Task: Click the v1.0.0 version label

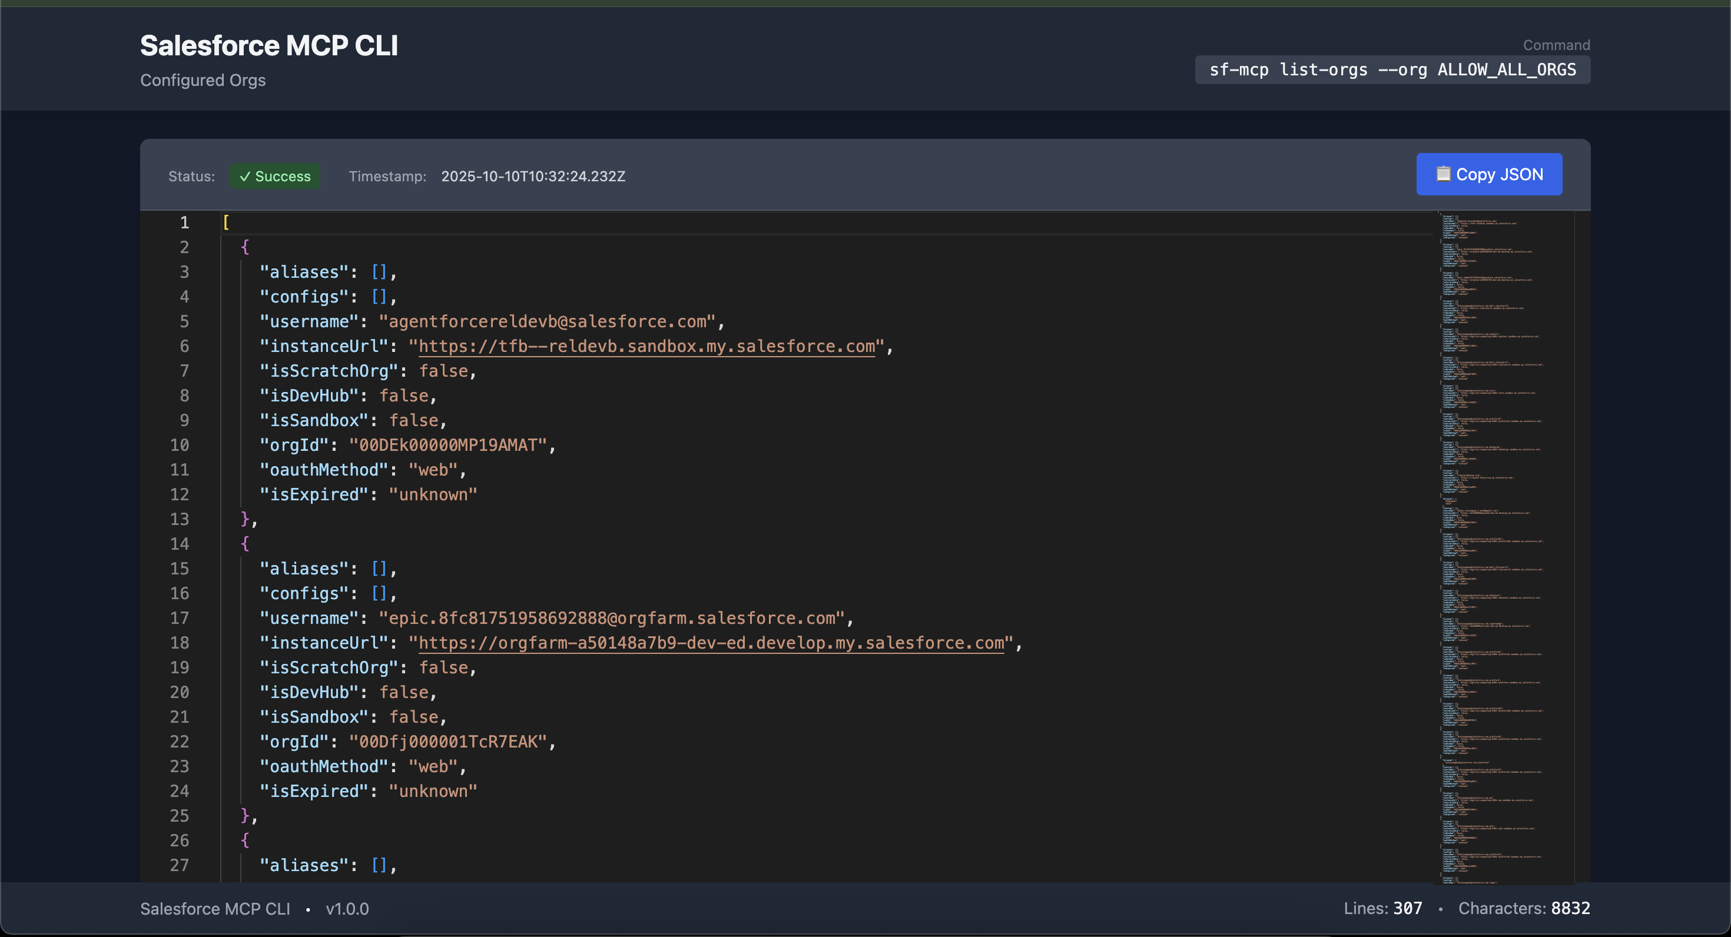Action: [x=347, y=909]
